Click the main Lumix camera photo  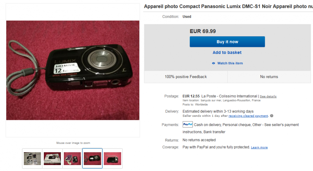point(73,70)
